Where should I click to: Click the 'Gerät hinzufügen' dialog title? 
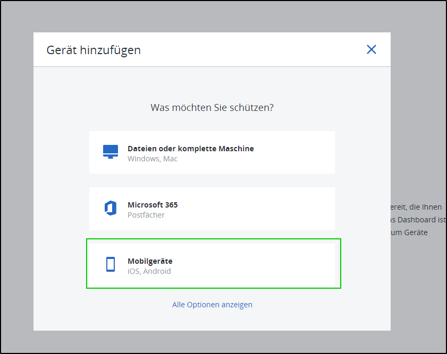point(93,50)
